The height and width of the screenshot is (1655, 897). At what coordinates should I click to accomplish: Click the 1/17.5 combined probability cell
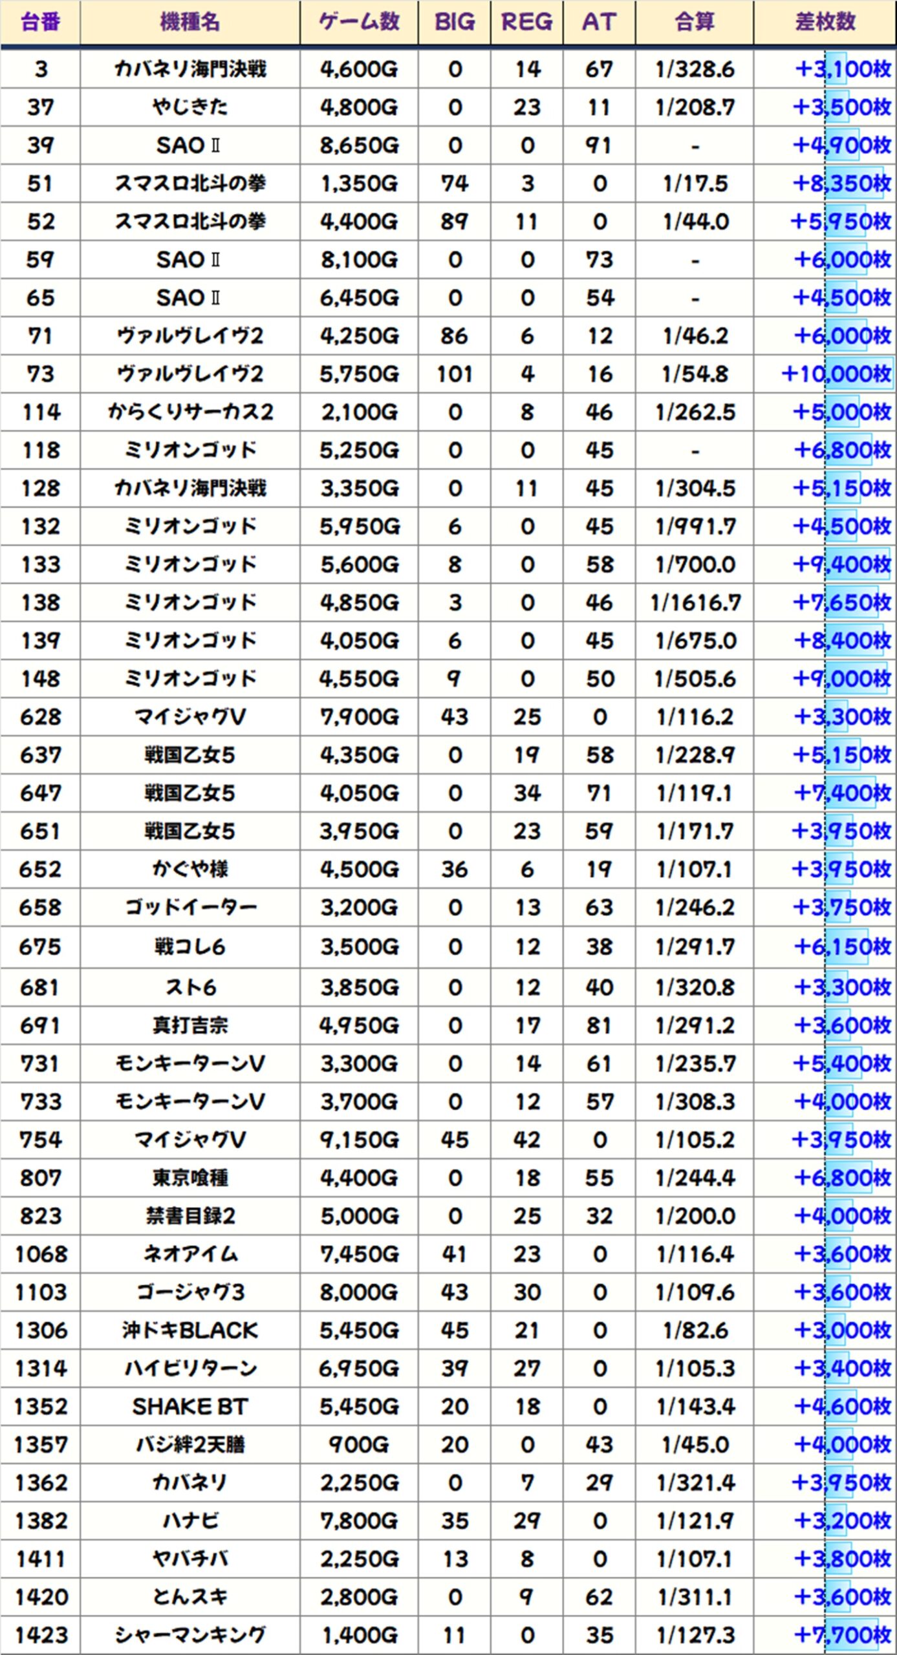click(x=695, y=183)
